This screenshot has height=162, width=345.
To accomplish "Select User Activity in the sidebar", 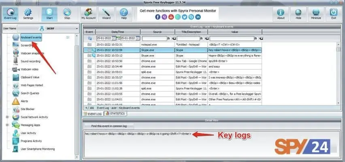I will (x=28, y=133).
